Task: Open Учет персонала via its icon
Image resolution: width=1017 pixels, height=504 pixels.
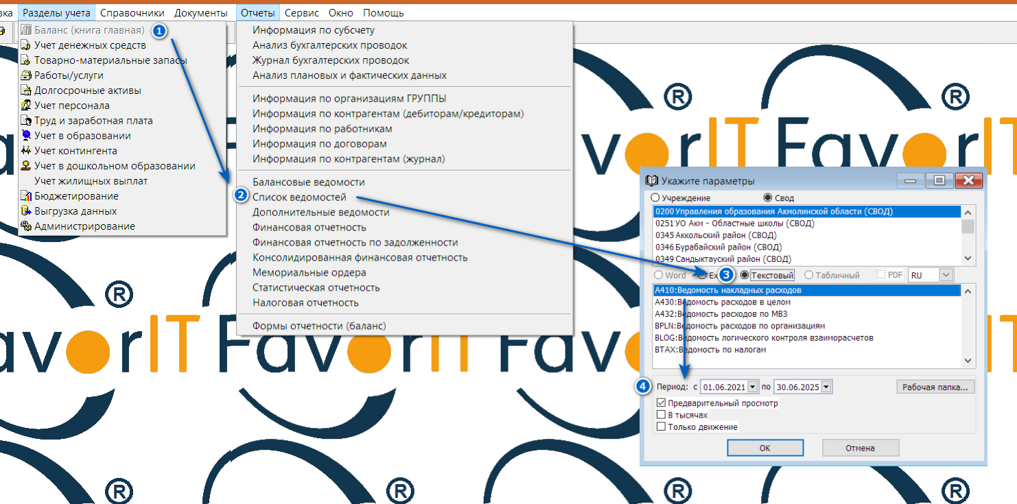Action: tap(26, 106)
